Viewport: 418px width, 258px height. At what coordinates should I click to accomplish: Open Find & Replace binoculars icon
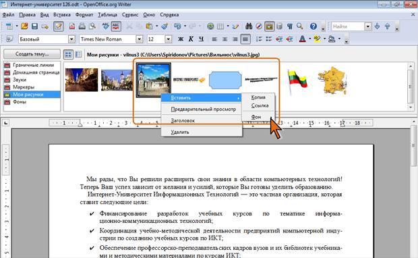pos(249,26)
